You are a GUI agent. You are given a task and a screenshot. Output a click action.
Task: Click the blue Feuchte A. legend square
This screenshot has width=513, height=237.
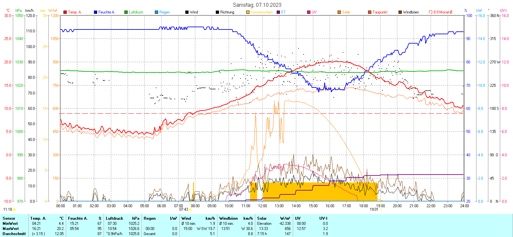click(x=96, y=12)
